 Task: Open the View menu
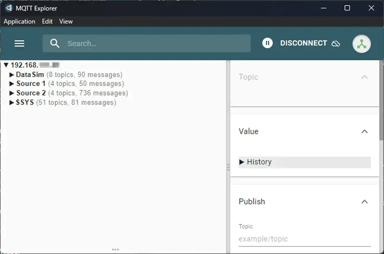pyautogui.click(x=66, y=22)
